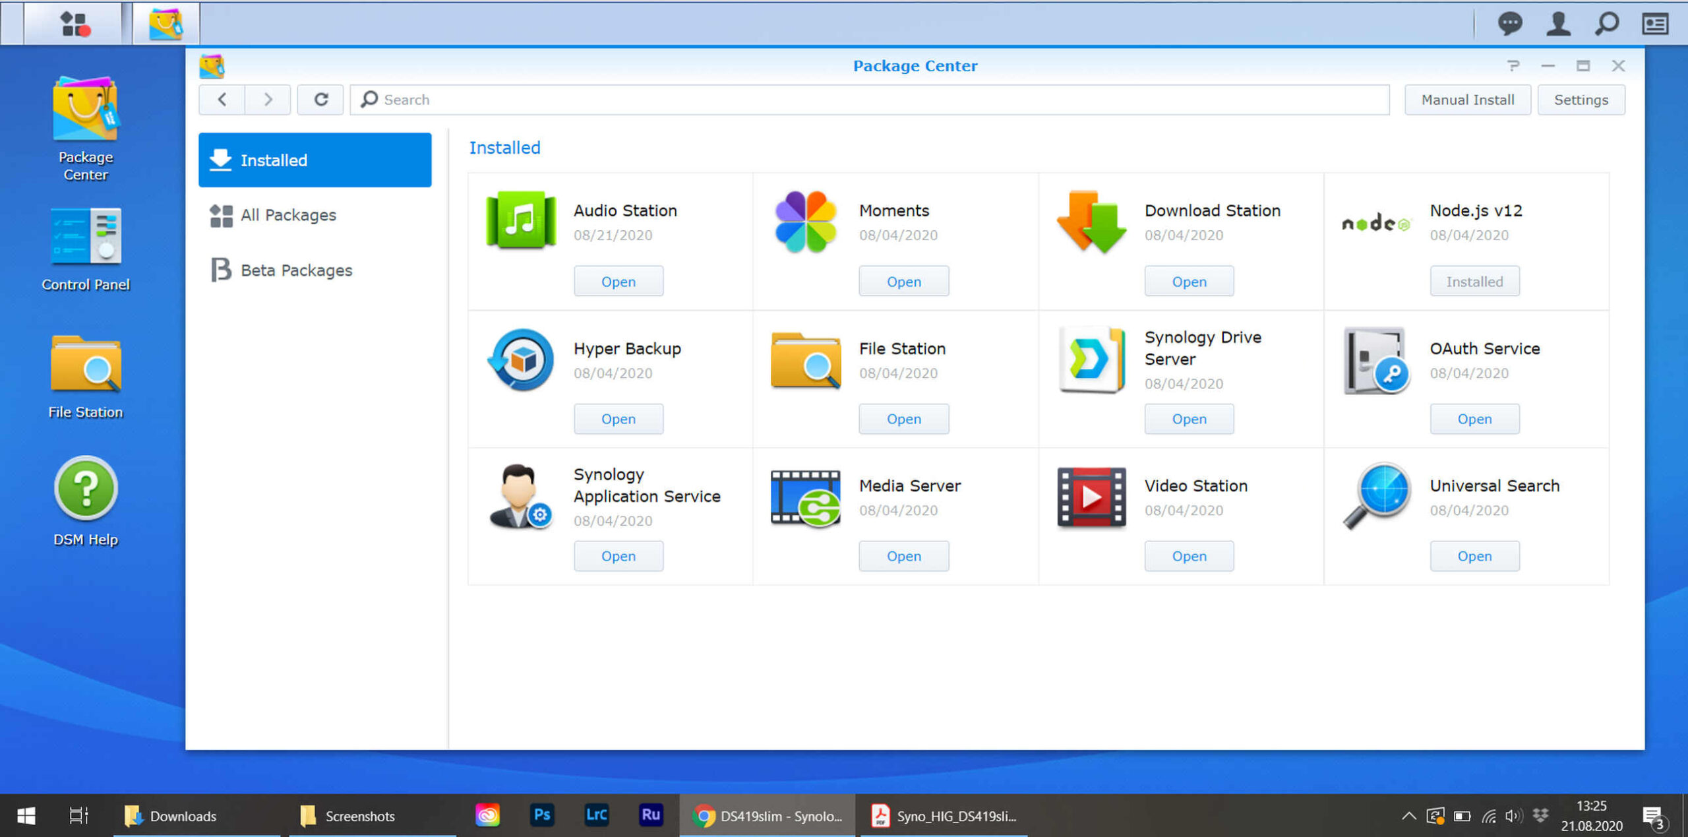Click the Node.js v12 package icon
The image size is (1688, 837).
(x=1376, y=224)
